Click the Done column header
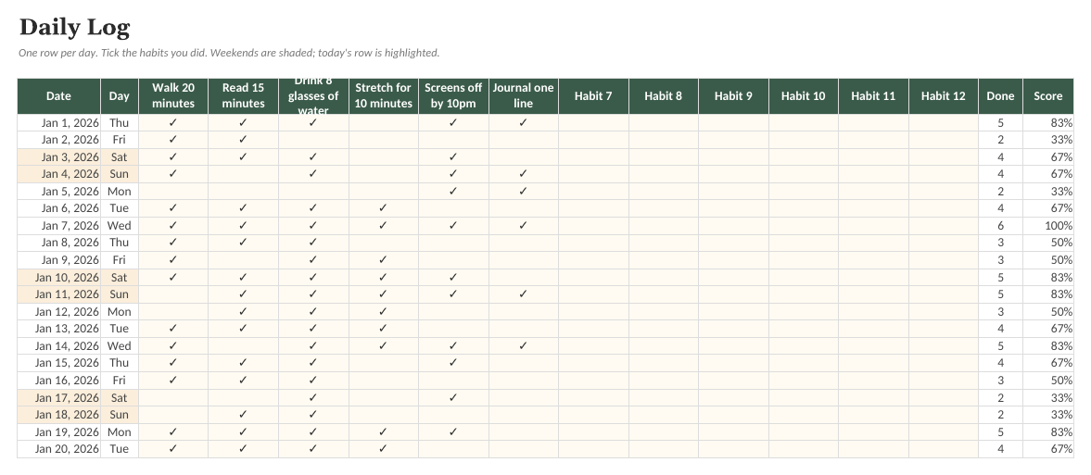This screenshot has height=475, width=1091. 1000,96
